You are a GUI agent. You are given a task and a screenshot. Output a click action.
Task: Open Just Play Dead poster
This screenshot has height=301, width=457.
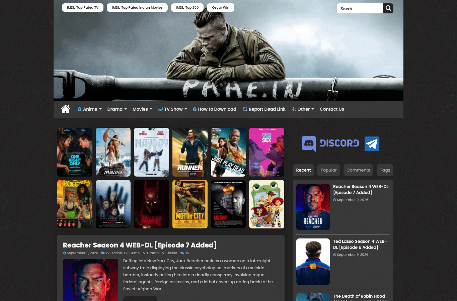tap(228, 152)
